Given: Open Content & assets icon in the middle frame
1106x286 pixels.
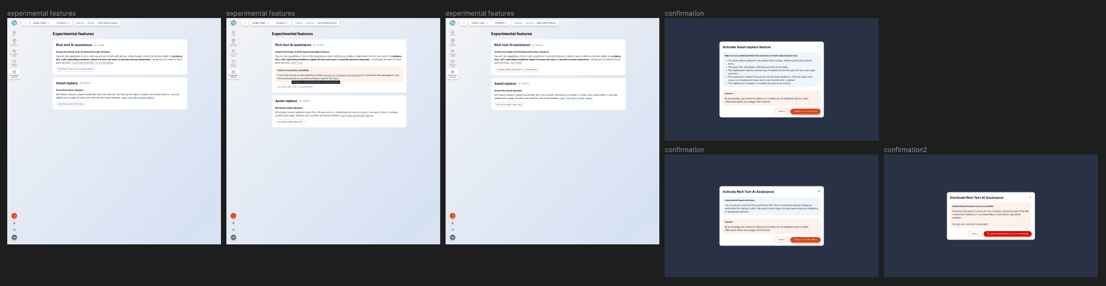Looking at the screenshot, I should click(x=233, y=52).
